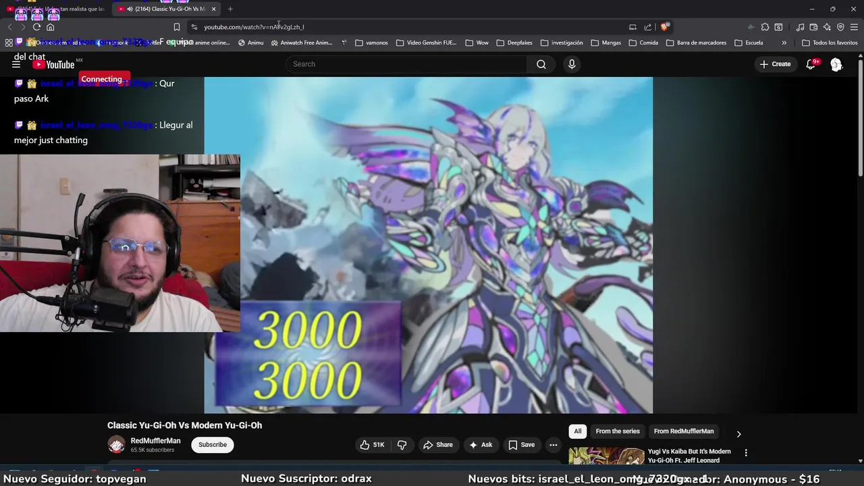Click YouTube search magnifier button
Viewport: 864px width, 486px height.
[541, 64]
